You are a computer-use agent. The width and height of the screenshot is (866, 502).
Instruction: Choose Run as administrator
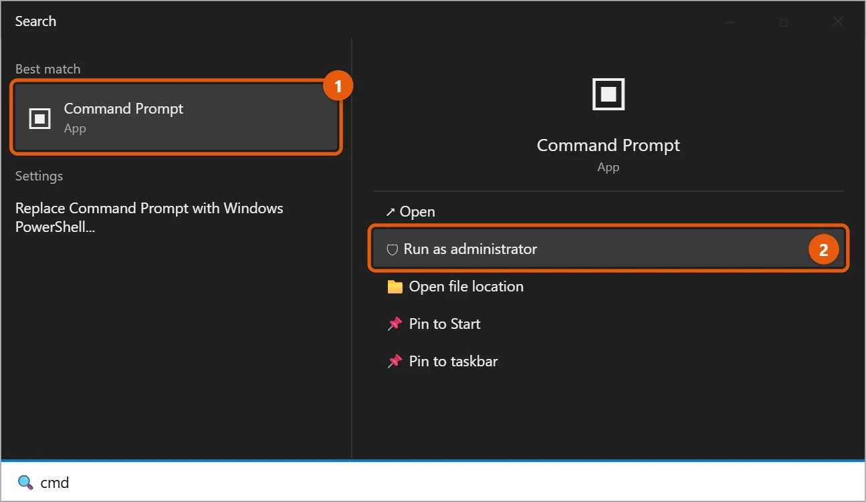pyautogui.click(x=609, y=249)
